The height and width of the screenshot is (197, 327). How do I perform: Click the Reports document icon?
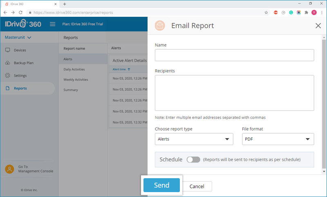pyautogui.click(x=8, y=88)
